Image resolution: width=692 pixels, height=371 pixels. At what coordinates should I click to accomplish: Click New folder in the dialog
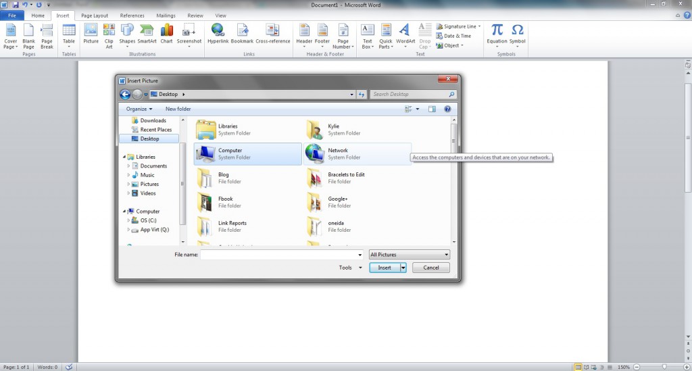click(178, 109)
